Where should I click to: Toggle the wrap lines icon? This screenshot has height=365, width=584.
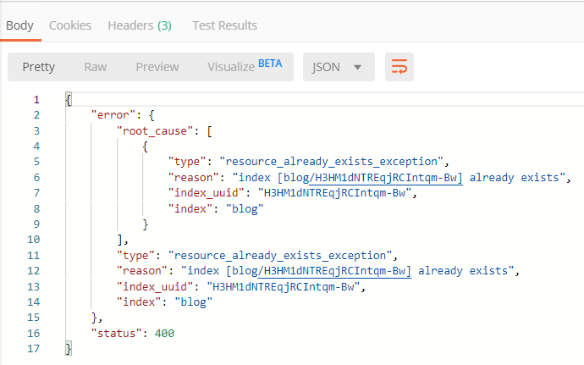(x=399, y=67)
